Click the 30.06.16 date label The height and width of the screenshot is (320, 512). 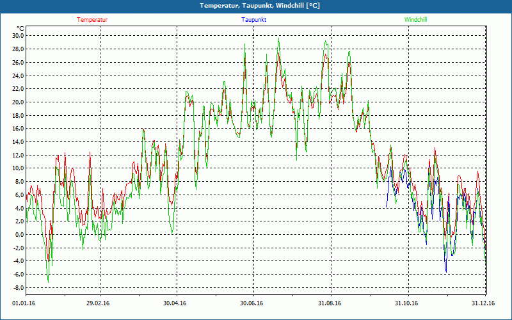pos(252,303)
